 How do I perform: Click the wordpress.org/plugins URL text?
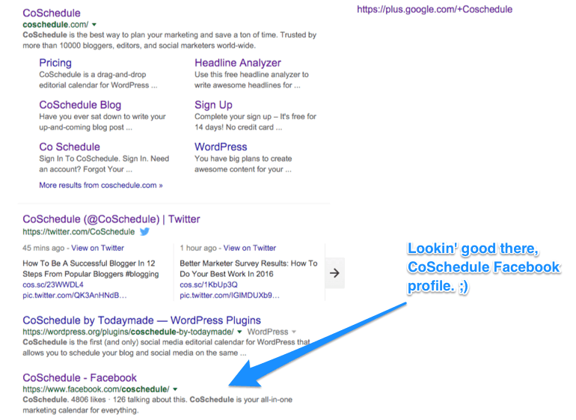click(128, 332)
